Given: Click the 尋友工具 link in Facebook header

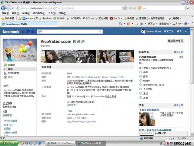Looking at the screenshot, I should (169, 31).
